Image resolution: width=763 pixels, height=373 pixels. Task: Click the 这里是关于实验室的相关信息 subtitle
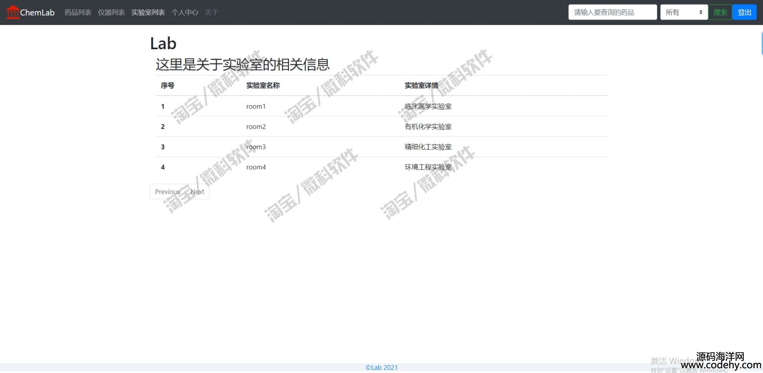[243, 64]
